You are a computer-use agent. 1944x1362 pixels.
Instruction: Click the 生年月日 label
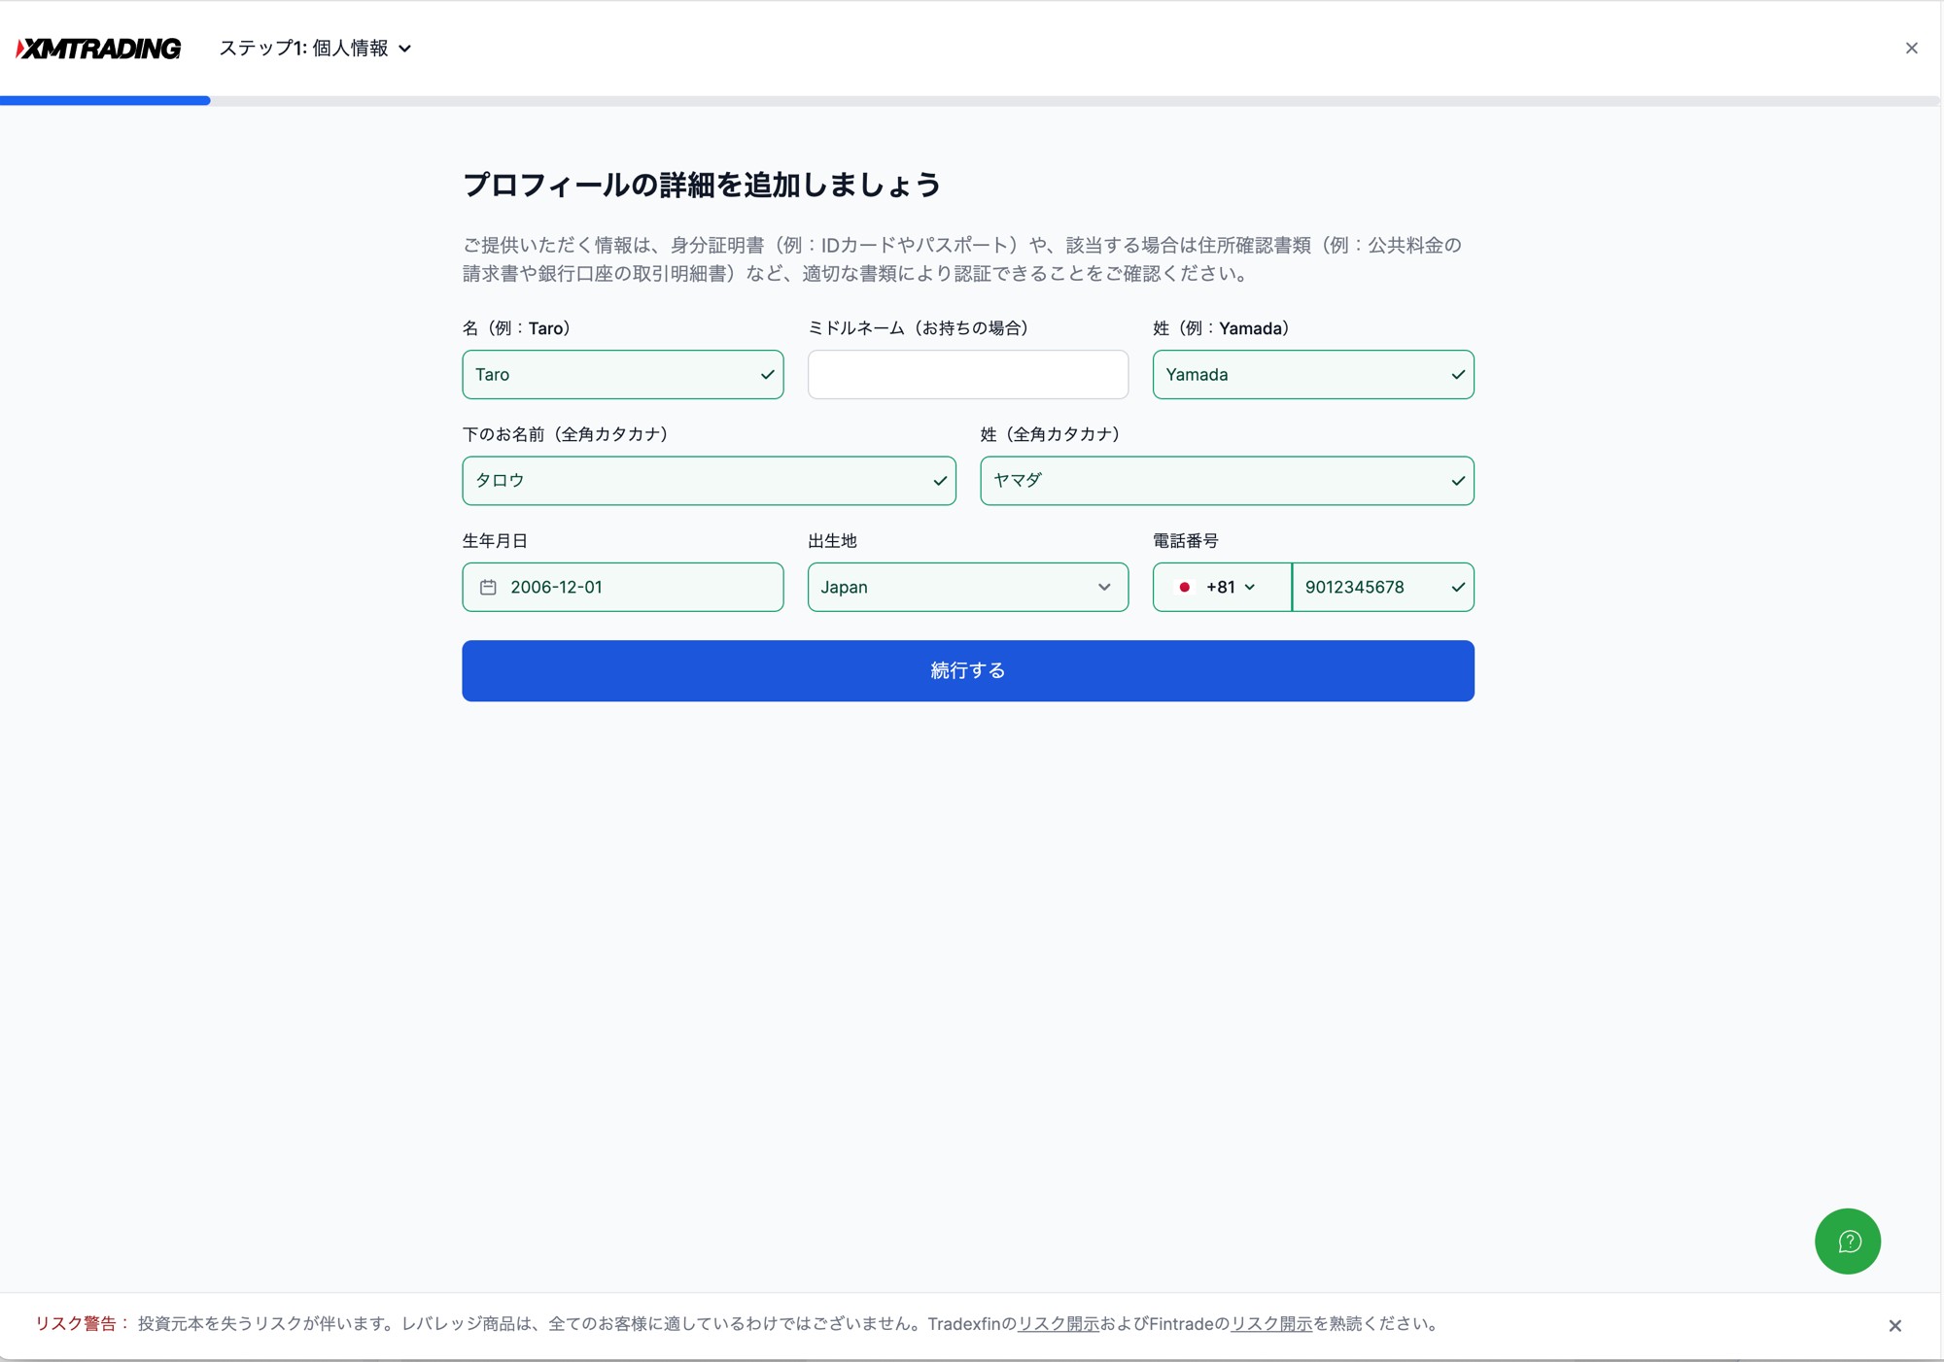pos(495,540)
